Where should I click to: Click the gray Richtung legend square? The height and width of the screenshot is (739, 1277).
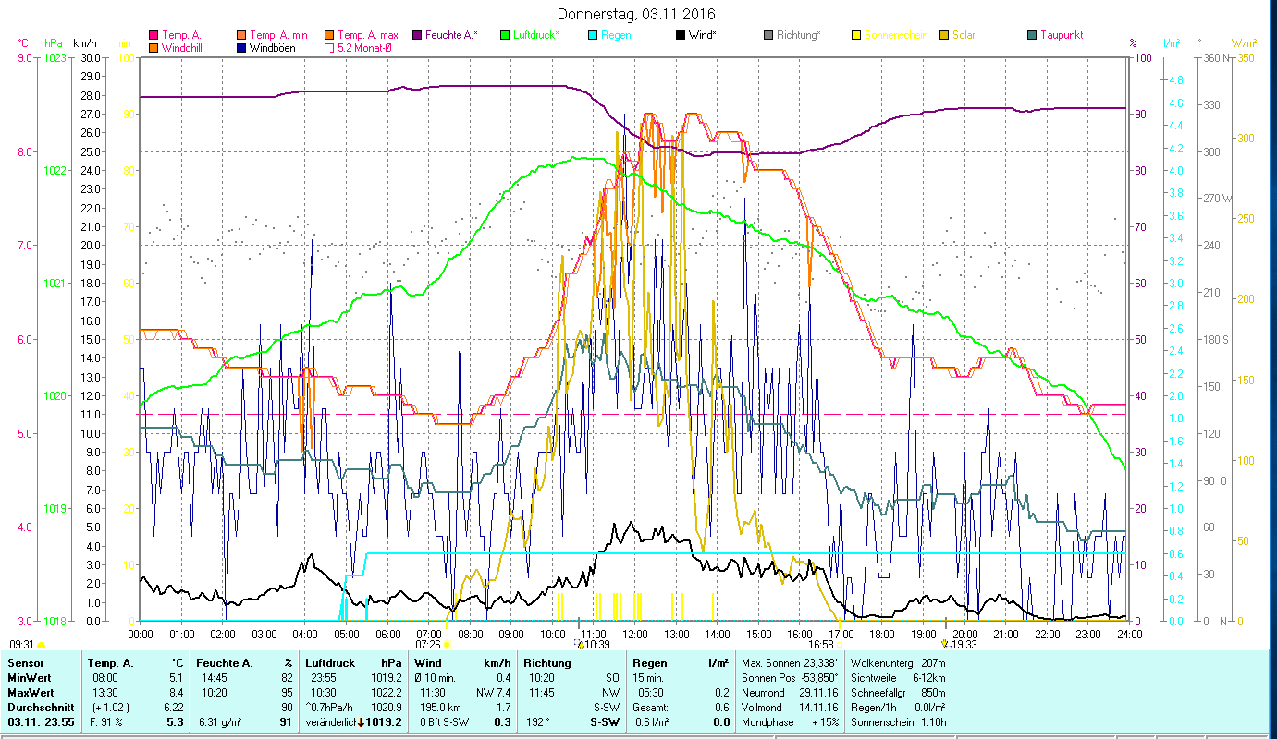click(768, 36)
